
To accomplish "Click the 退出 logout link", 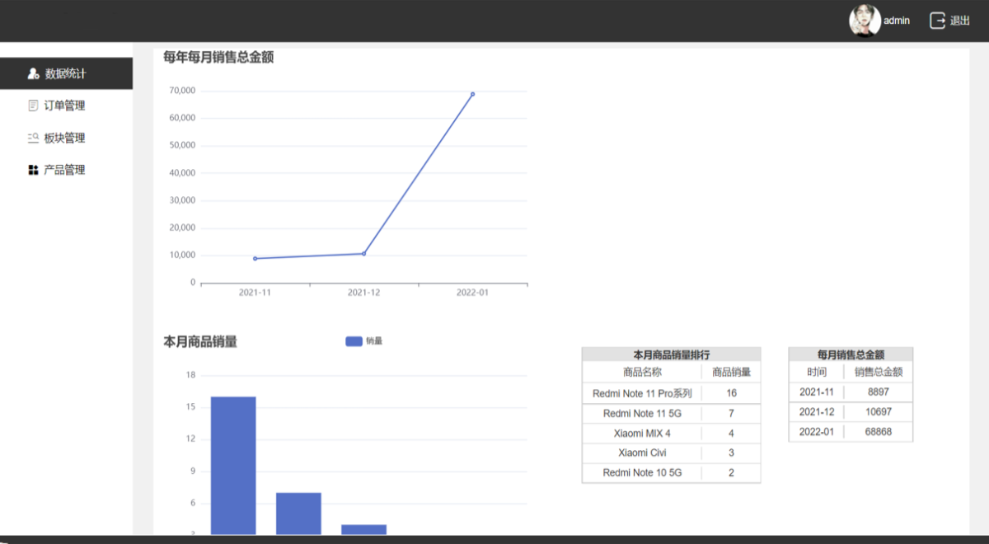I will 960,21.
